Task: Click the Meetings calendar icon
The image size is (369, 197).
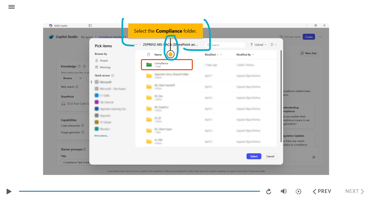Action: click(97, 67)
